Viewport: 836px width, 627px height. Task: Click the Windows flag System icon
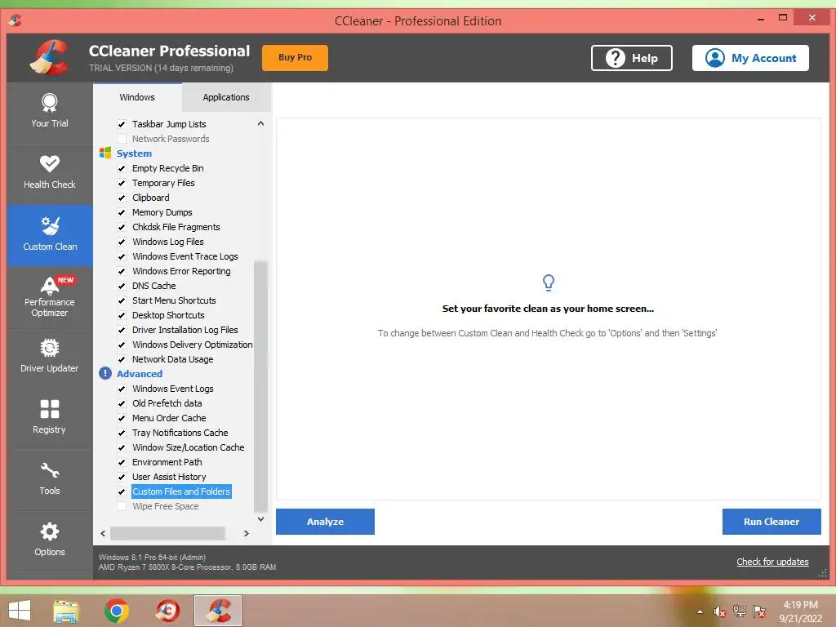coord(105,153)
